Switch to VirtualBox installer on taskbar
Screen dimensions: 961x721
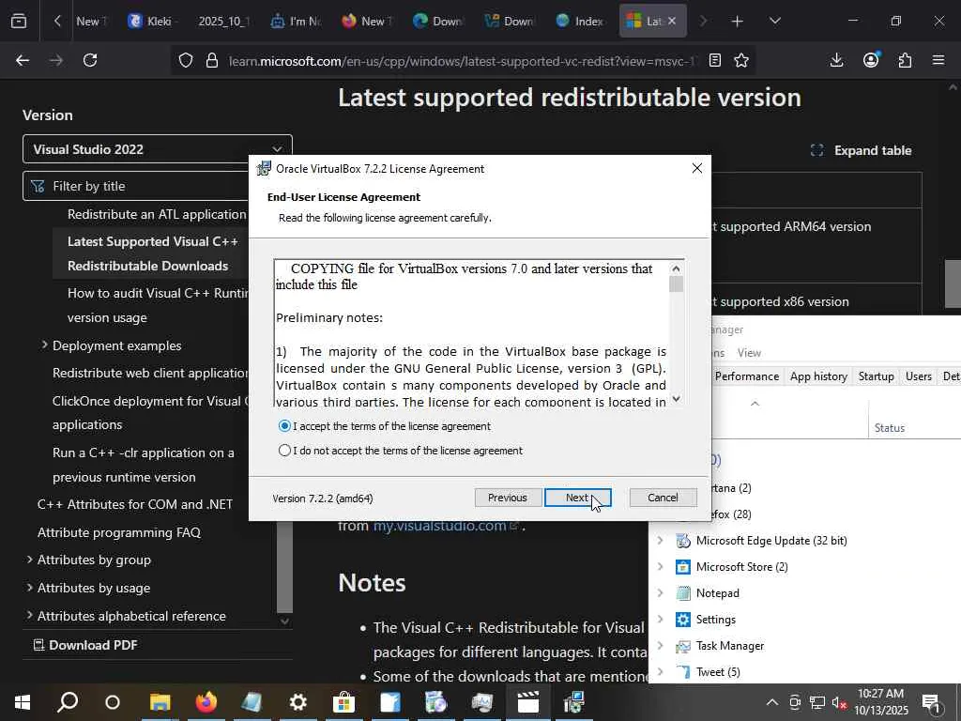pyautogui.click(x=573, y=702)
